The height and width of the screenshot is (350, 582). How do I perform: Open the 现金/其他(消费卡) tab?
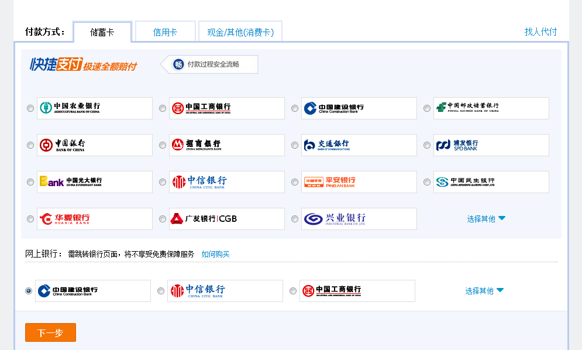(240, 32)
